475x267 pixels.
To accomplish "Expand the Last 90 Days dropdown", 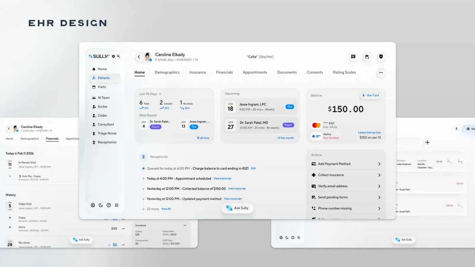I will [151, 94].
